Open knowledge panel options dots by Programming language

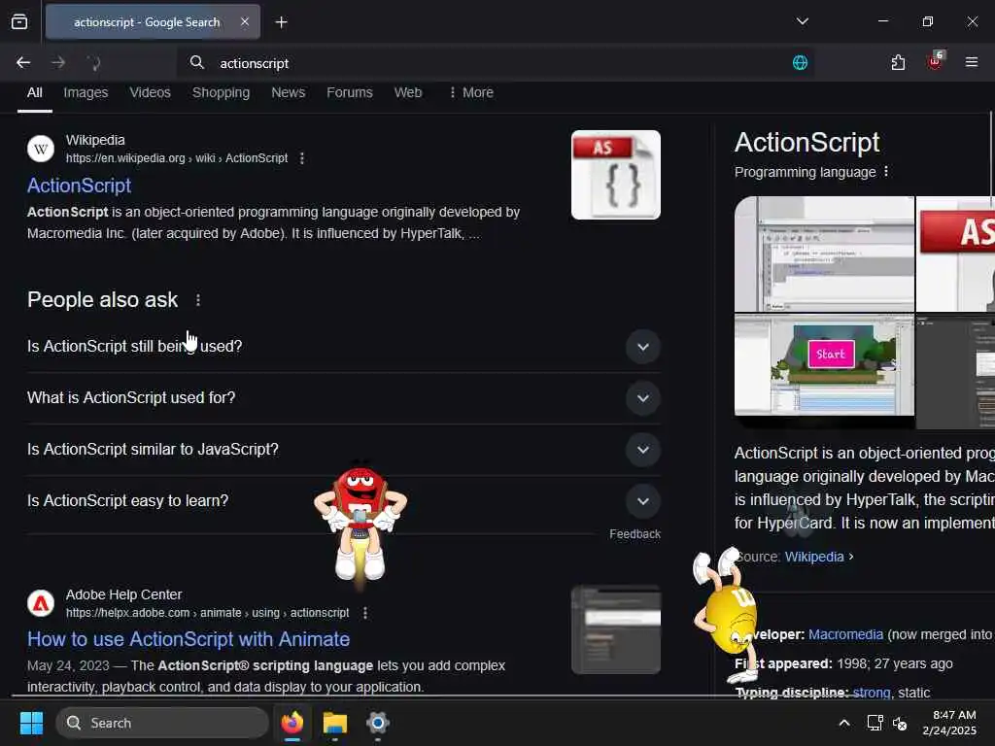point(886,172)
